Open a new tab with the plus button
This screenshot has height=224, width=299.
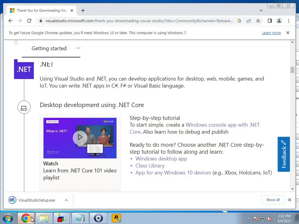(x=83, y=10)
